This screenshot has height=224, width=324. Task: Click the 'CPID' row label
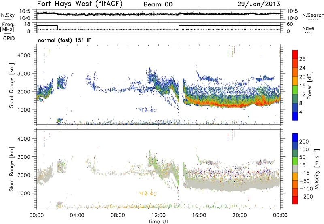click(x=9, y=38)
